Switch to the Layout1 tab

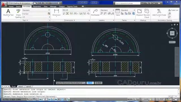21,86
